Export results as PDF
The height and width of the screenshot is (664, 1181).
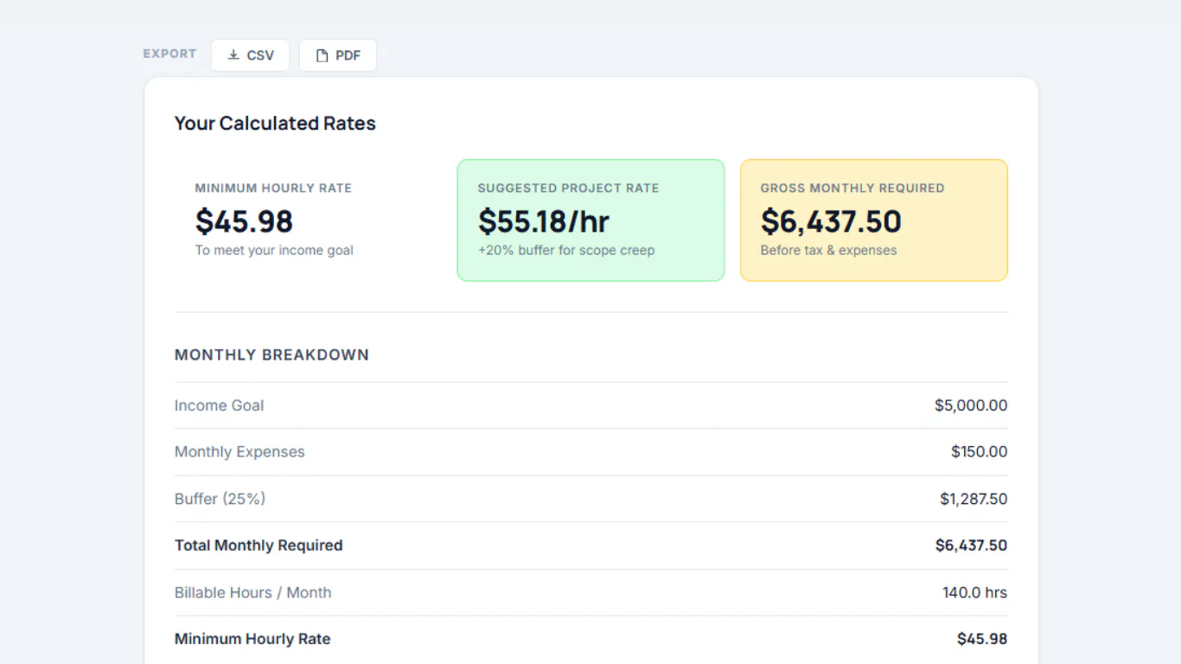point(338,55)
